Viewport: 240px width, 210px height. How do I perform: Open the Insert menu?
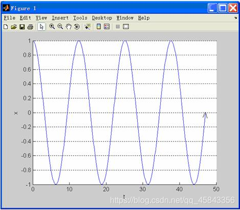[x=60, y=18]
